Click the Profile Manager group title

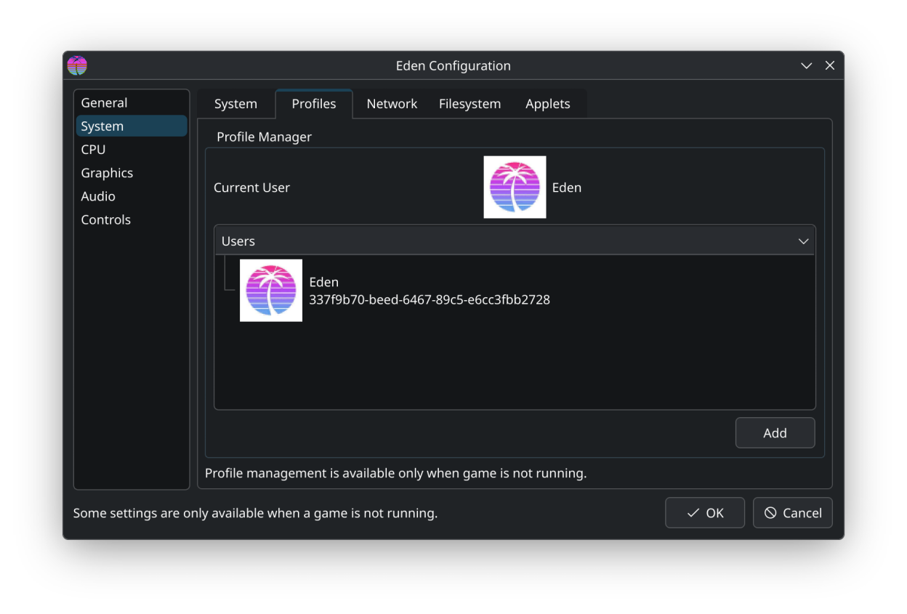click(x=265, y=137)
